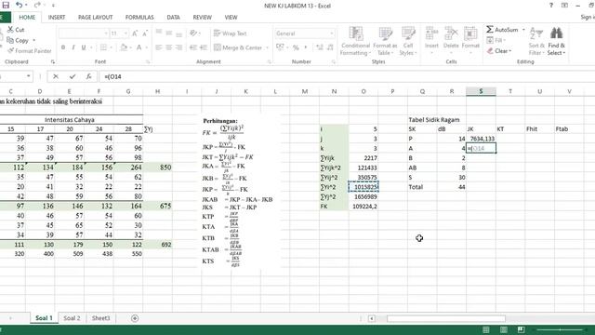Confirm formula entry with checkmark button

pos(73,76)
